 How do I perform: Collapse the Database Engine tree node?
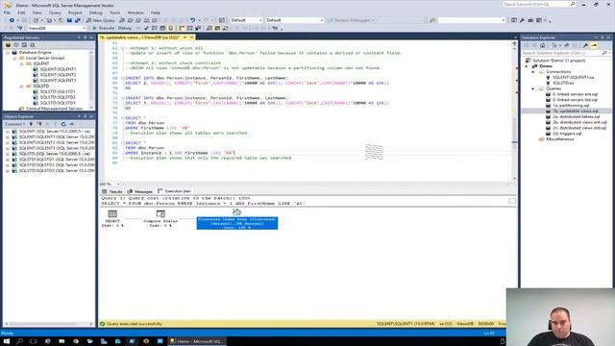(8, 52)
